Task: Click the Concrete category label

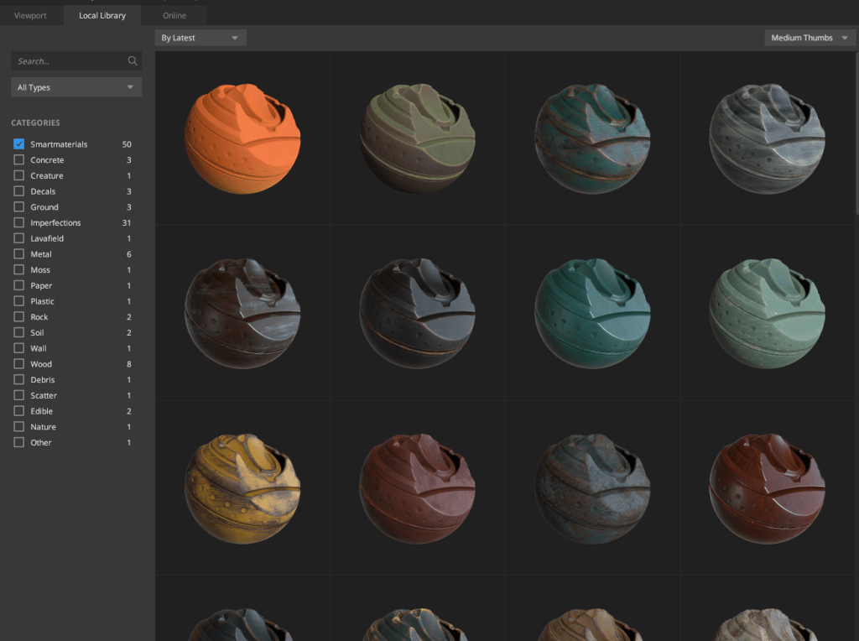Action: 47,160
